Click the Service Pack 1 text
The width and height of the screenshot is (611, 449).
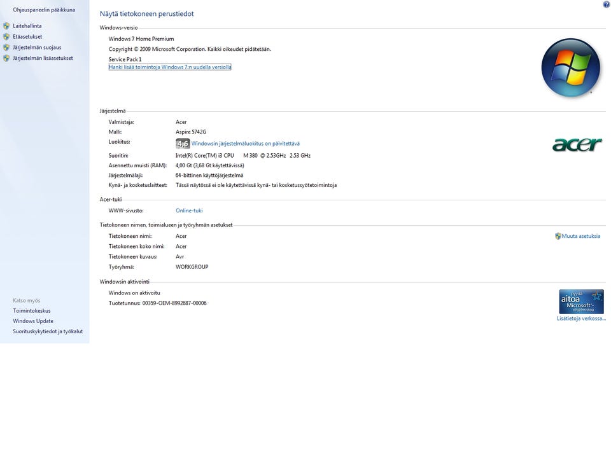125,59
